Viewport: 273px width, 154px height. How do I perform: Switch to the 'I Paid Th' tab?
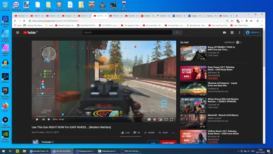[37, 16]
